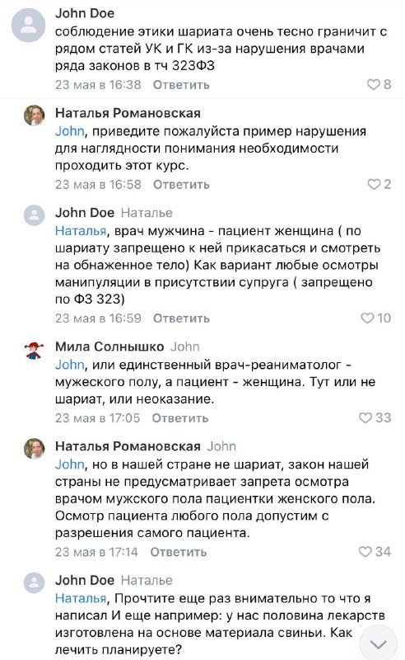Open Наталья Романовская avatar at 16:58 comment

[34, 115]
